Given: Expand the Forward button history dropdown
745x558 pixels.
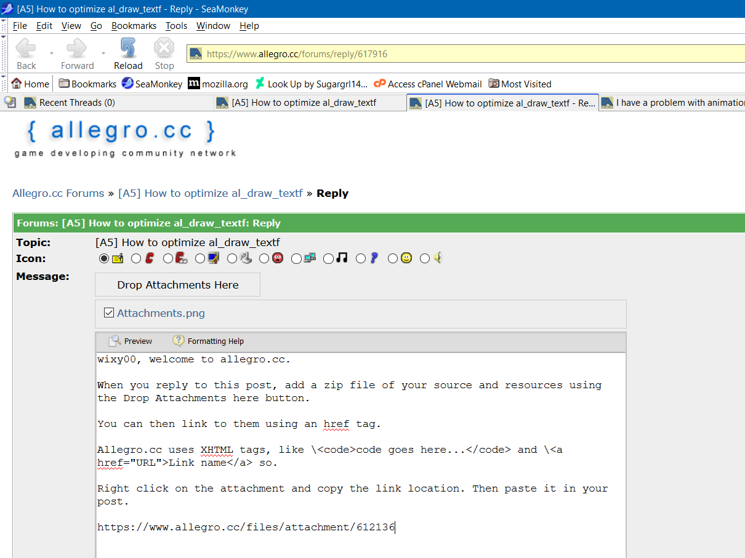Looking at the screenshot, I should 103,54.
